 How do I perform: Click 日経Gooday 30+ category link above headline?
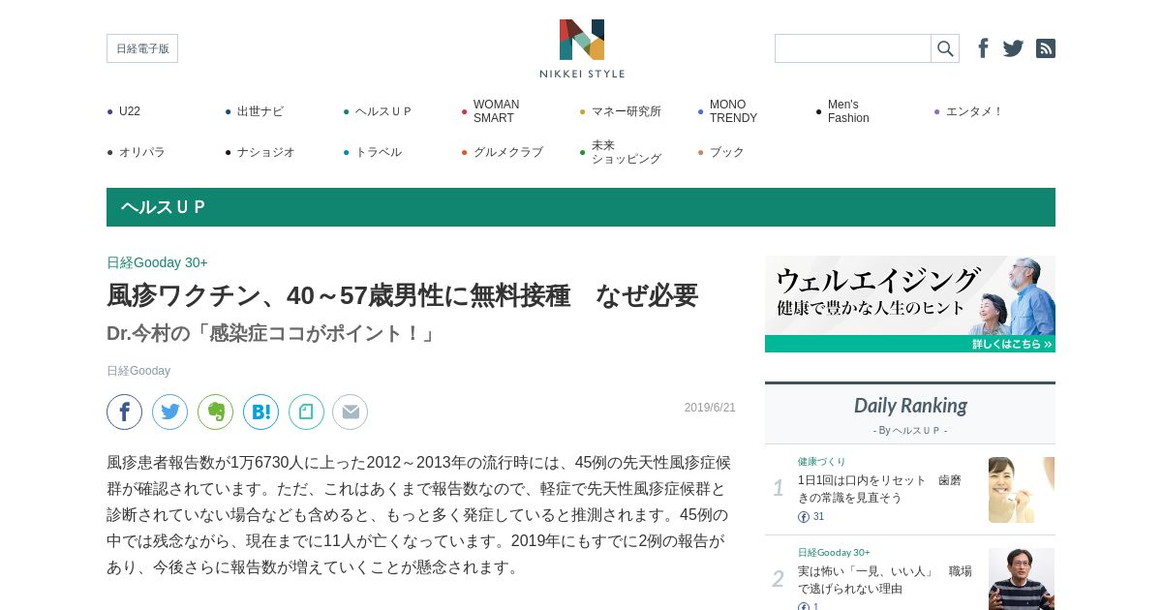[x=157, y=262]
